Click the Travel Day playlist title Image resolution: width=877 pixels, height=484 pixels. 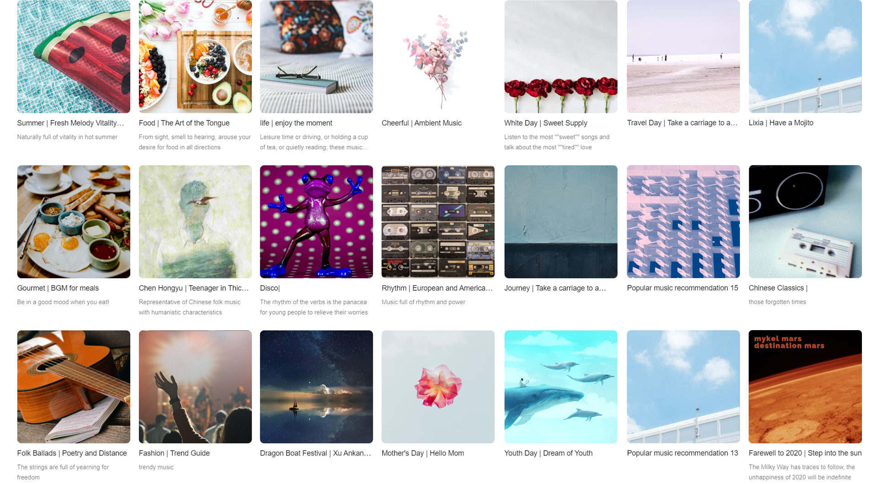tap(682, 123)
